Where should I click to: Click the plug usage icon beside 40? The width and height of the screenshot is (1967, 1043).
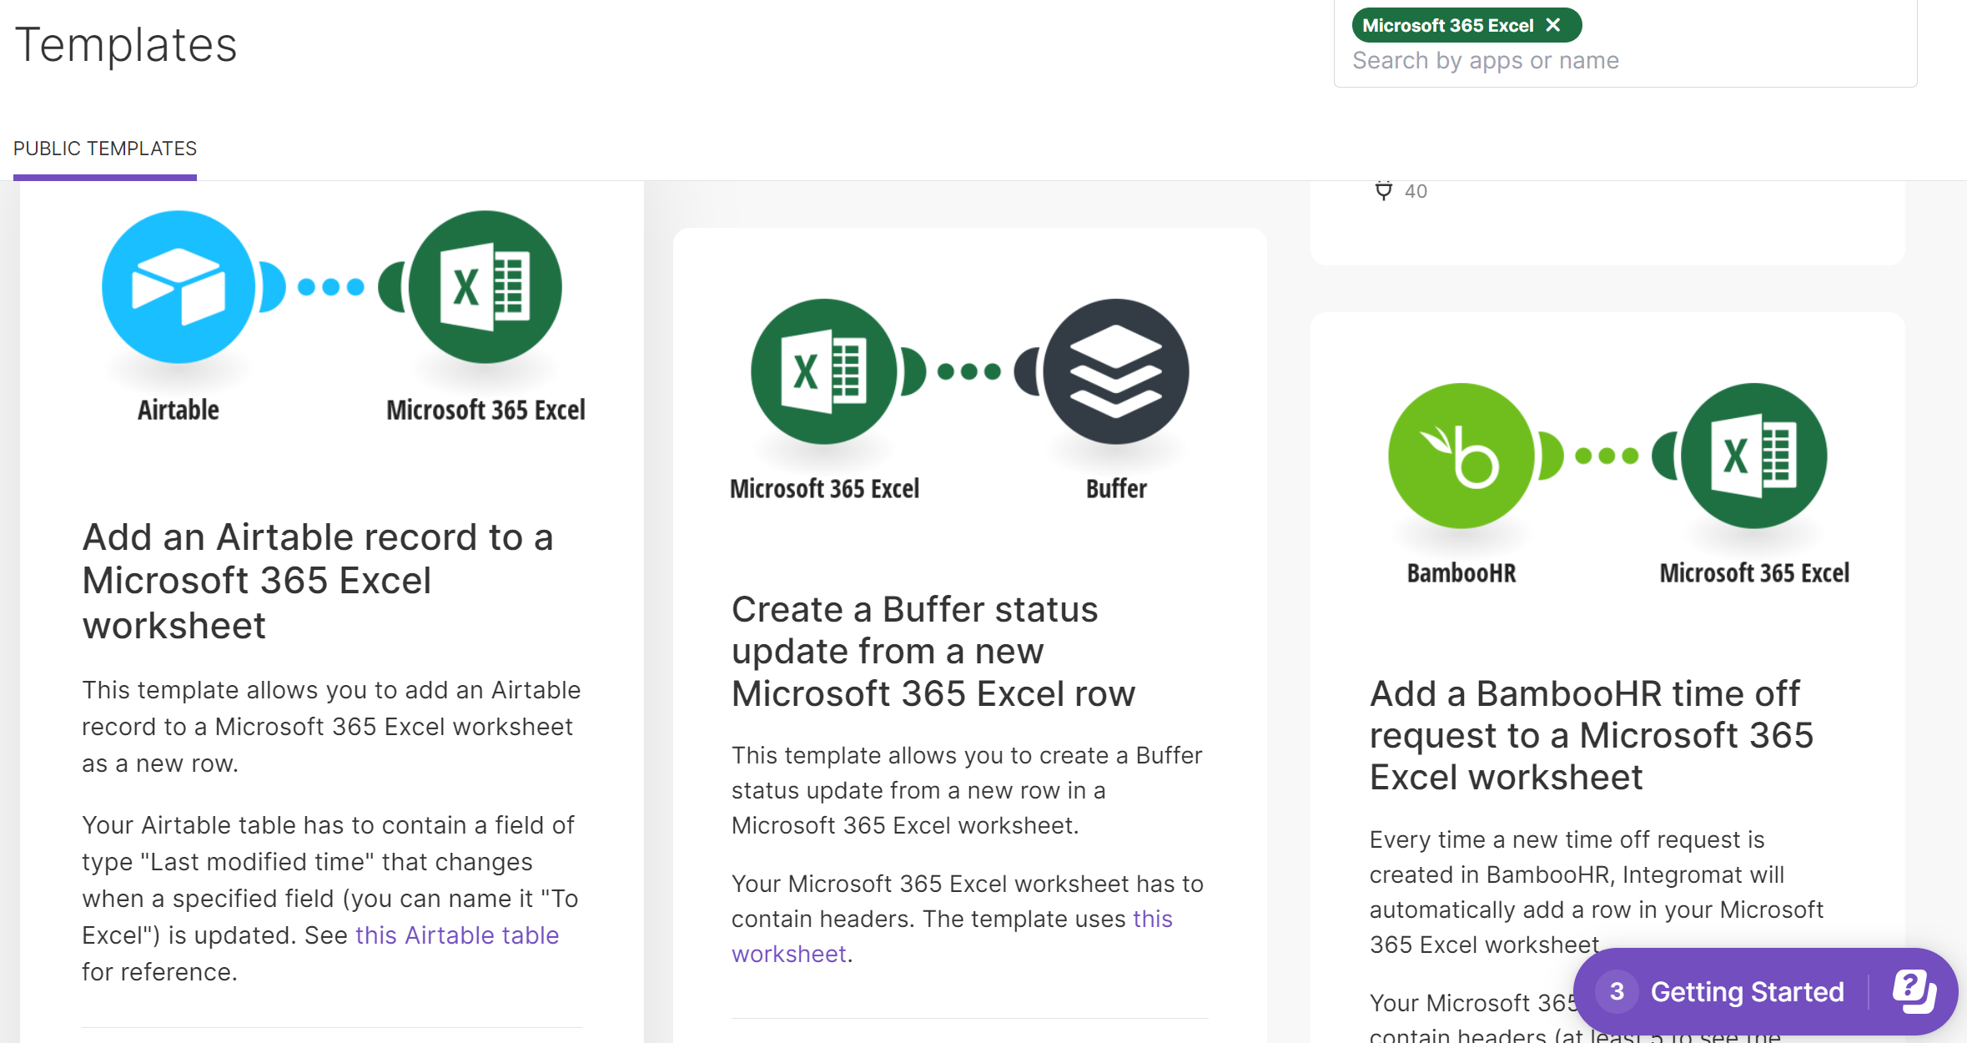pyautogui.click(x=1383, y=191)
